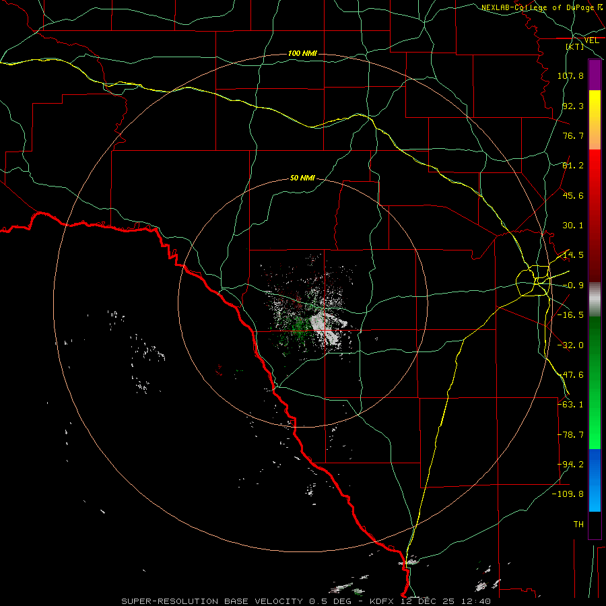The height and width of the screenshot is (606, 606).
Task: Click the 92.3 scale value
Action: pyautogui.click(x=573, y=106)
